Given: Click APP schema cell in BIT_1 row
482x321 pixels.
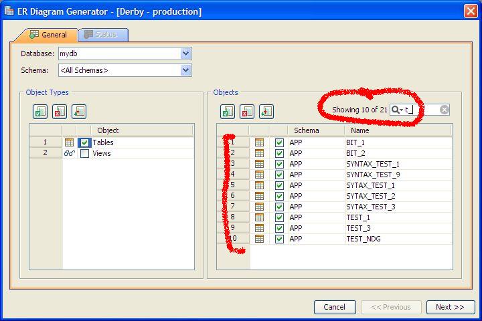Looking at the screenshot, I should tap(316, 142).
